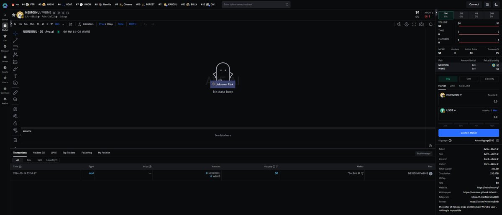Select the brush drawing tool
Image resolution: width=502 pixels, height=215 pixels.
pyautogui.click(x=15, y=69)
